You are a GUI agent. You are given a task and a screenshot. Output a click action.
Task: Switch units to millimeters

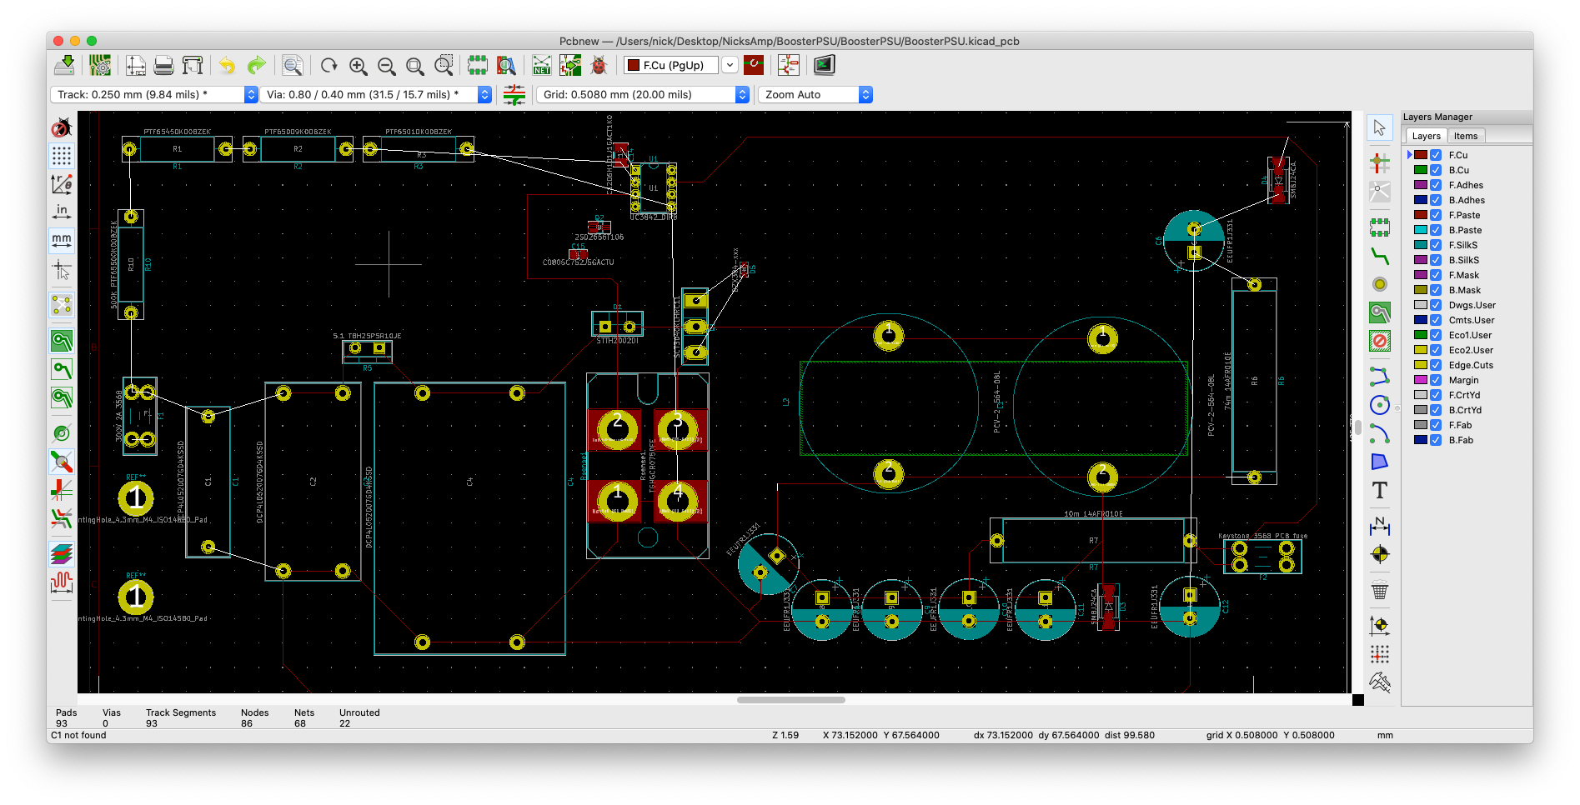pyautogui.click(x=62, y=240)
